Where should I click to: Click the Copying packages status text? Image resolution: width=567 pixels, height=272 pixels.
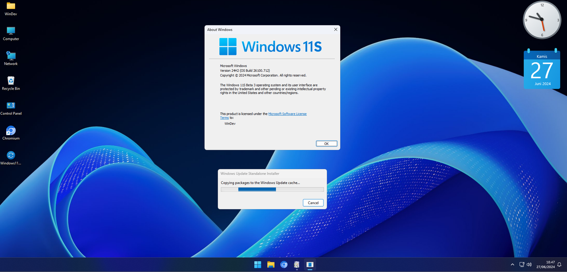pyautogui.click(x=260, y=183)
